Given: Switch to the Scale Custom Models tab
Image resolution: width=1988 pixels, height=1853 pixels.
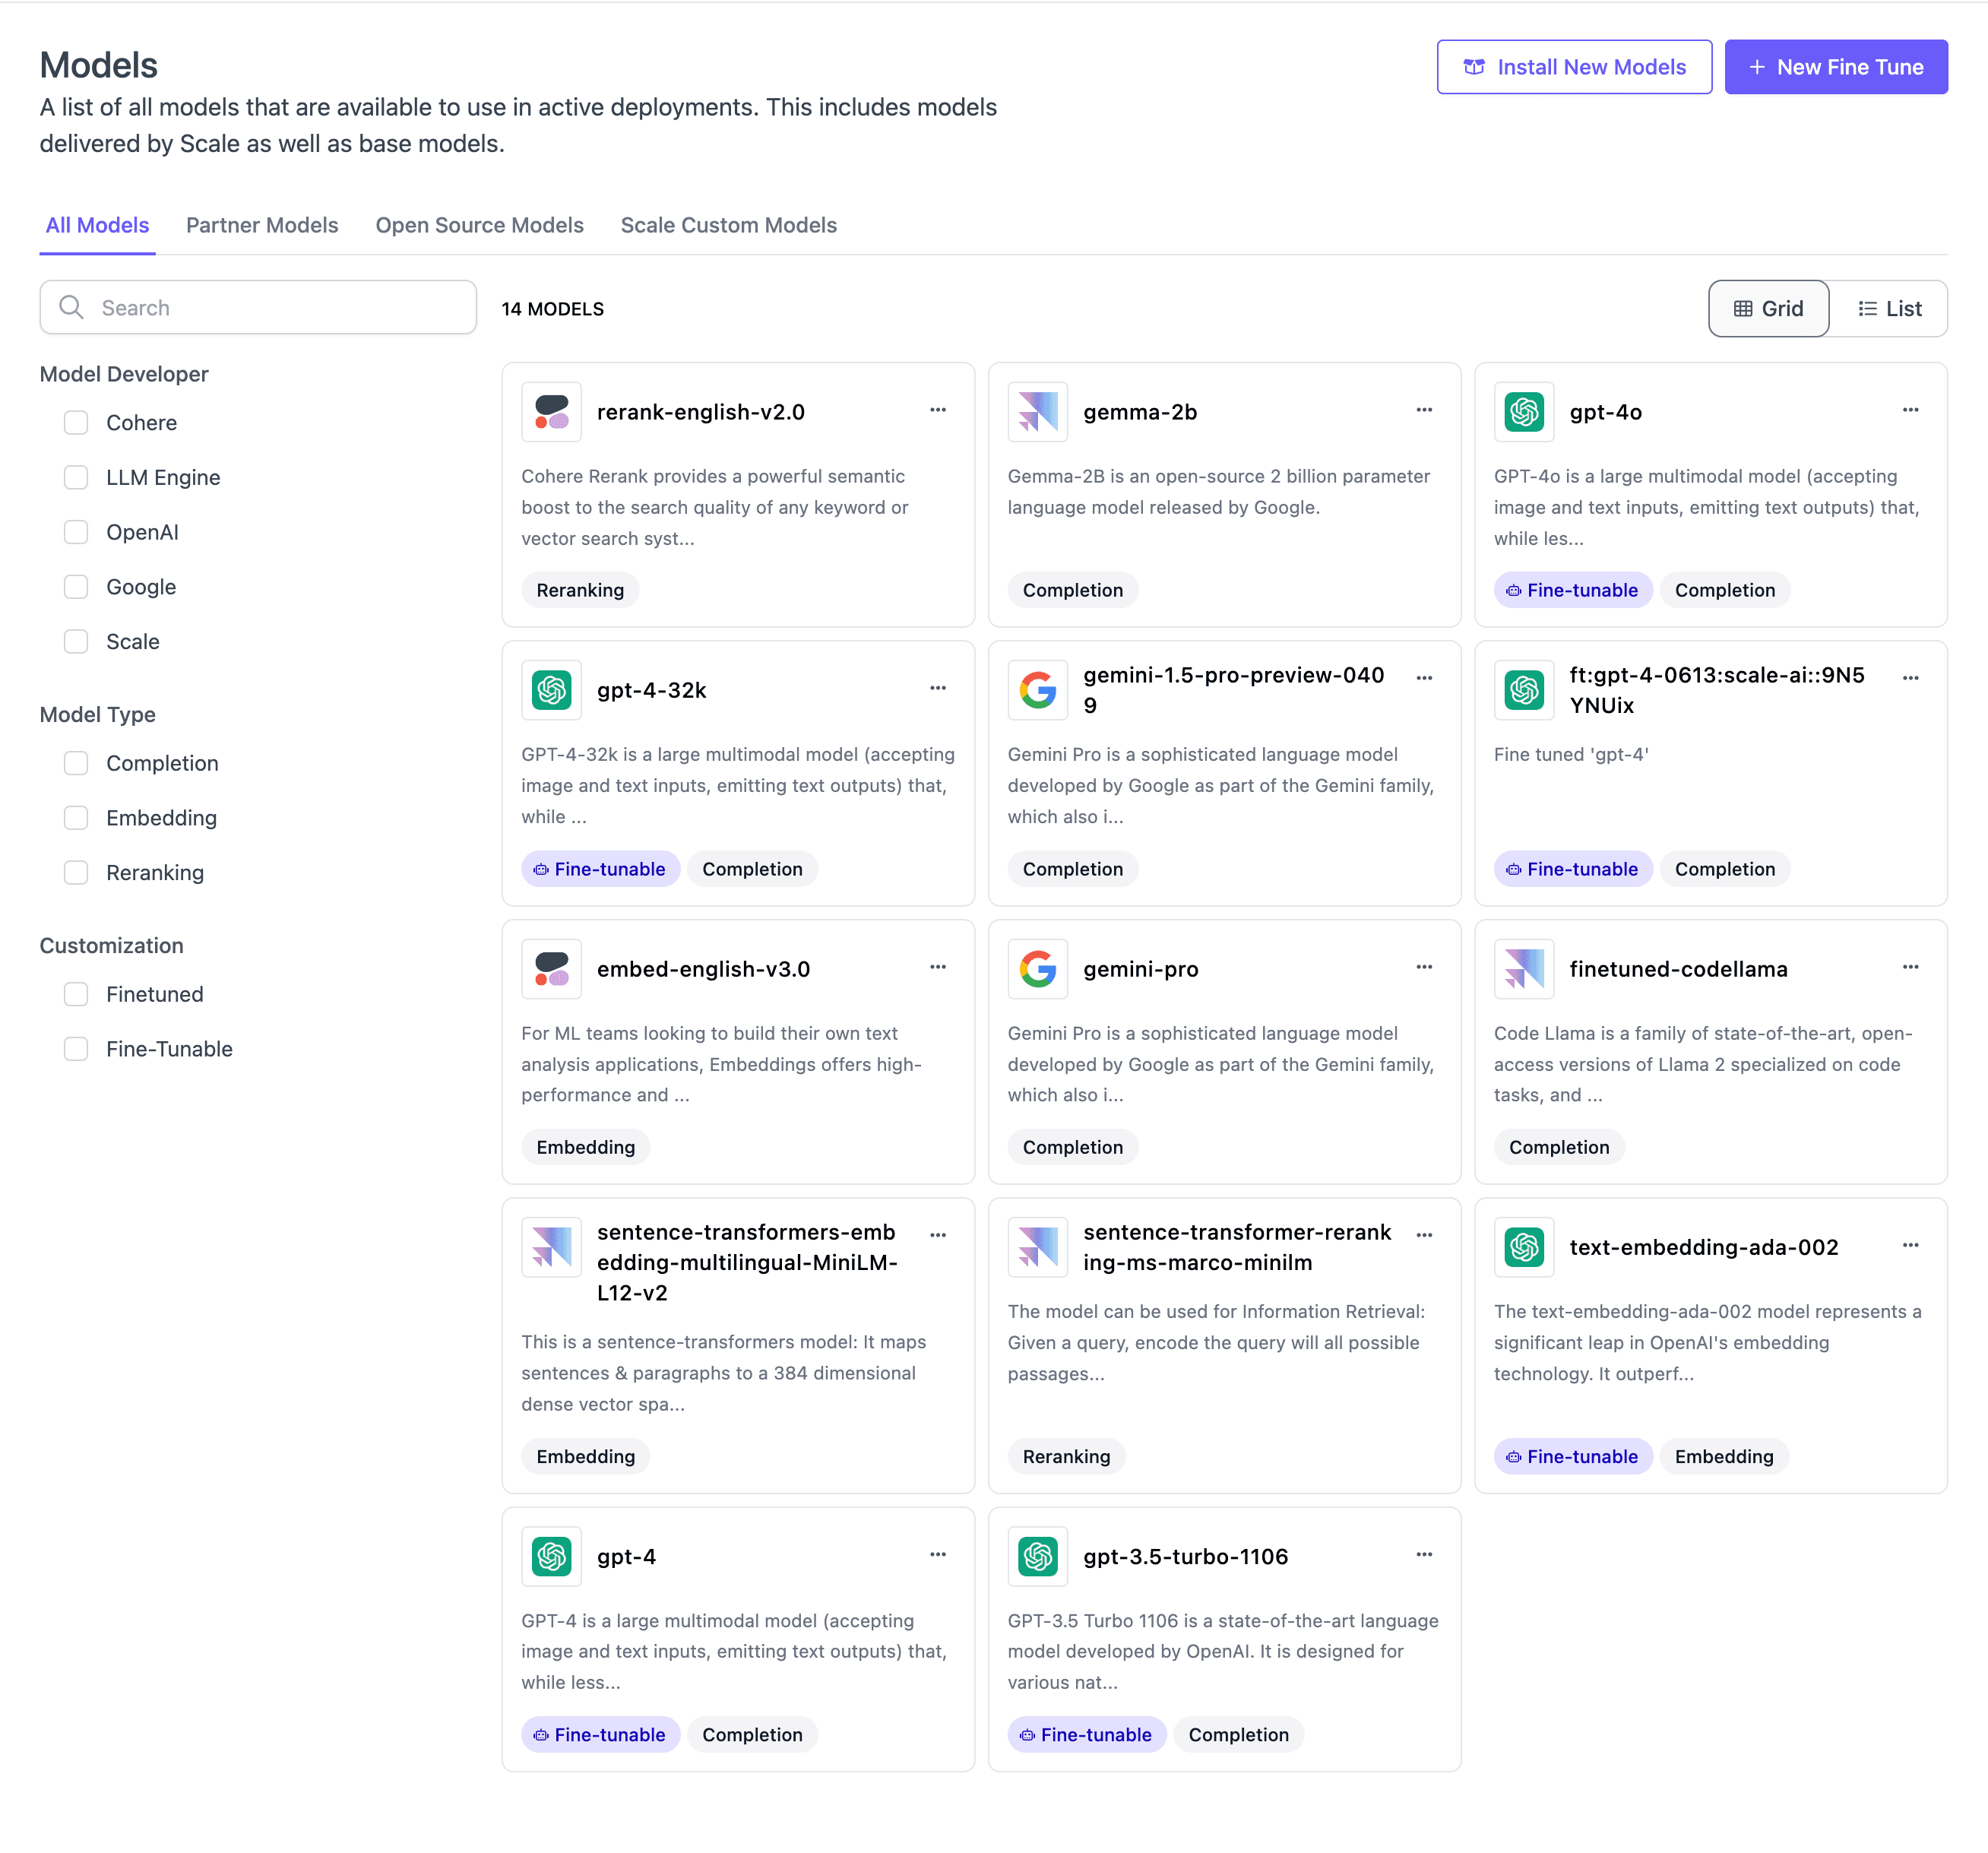Looking at the screenshot, I should [x=728, y=225].
